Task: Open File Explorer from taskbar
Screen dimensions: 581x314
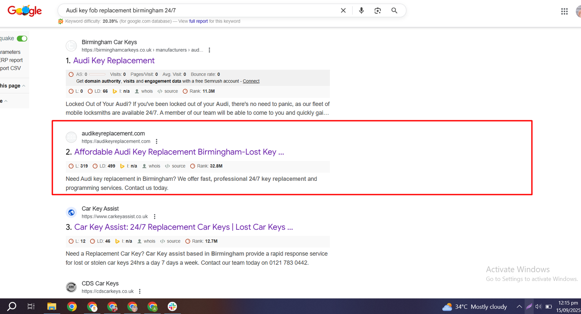Action: click(52, 307)
